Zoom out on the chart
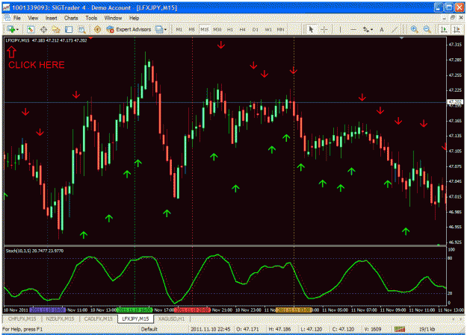Viewport: 467px width, 335px height. pos(427,29)
